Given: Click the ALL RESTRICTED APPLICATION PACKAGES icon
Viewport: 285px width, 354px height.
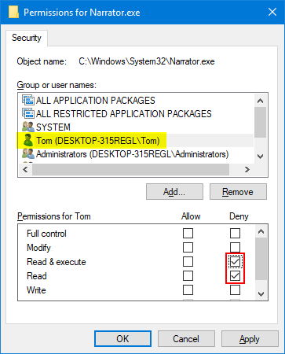Looking at the screenshot, I should pos(28,113).
